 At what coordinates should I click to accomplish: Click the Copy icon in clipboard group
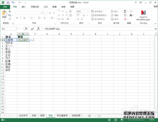10,15
